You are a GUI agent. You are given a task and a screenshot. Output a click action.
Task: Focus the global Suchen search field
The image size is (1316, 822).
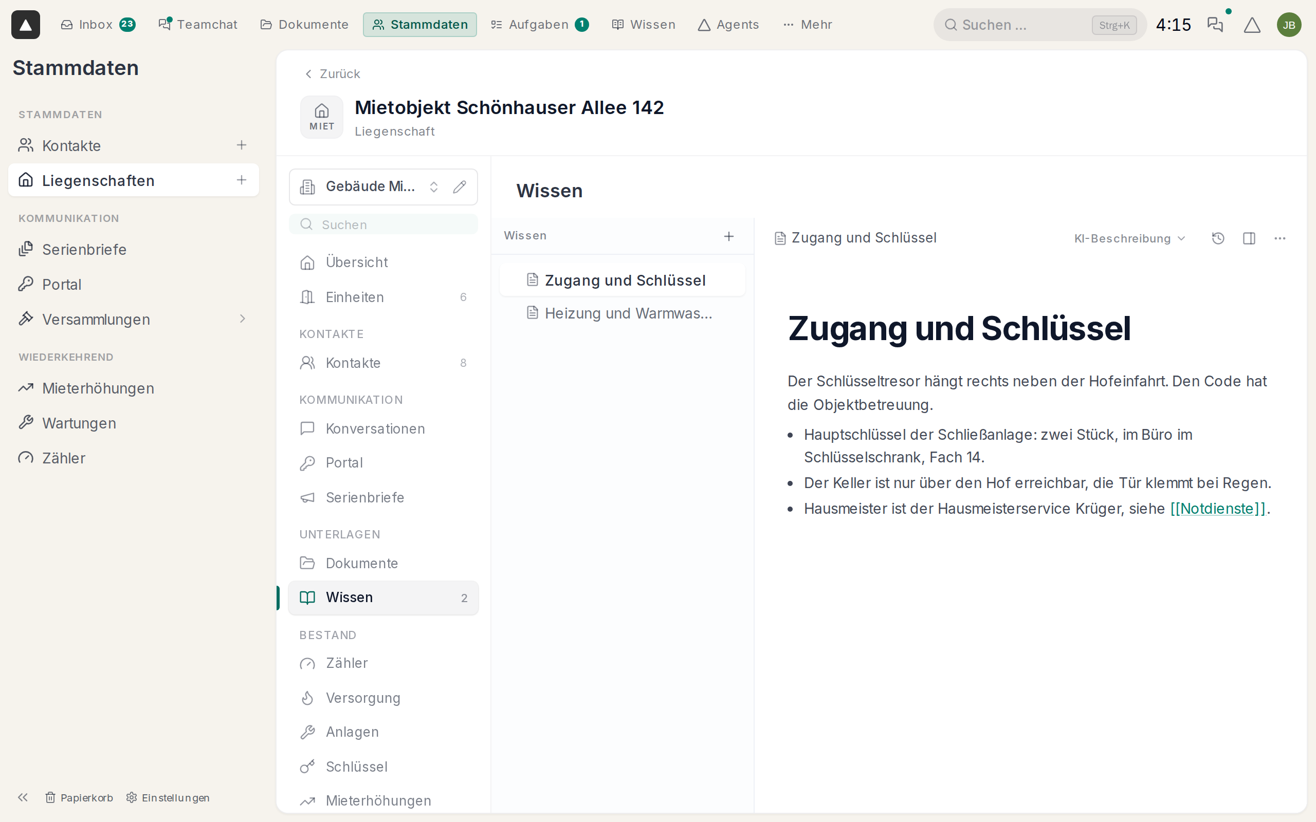point(1040,25)
